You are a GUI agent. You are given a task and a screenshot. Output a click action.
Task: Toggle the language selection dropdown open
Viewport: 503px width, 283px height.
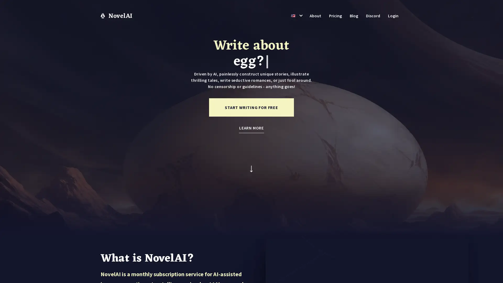296,16
